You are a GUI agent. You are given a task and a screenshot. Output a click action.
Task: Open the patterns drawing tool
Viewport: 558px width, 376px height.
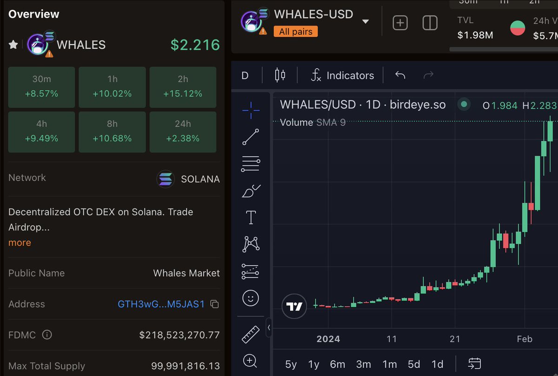coord(251,244)
